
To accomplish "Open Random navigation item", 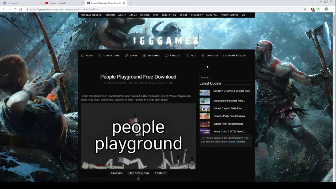I will (175, 56).
